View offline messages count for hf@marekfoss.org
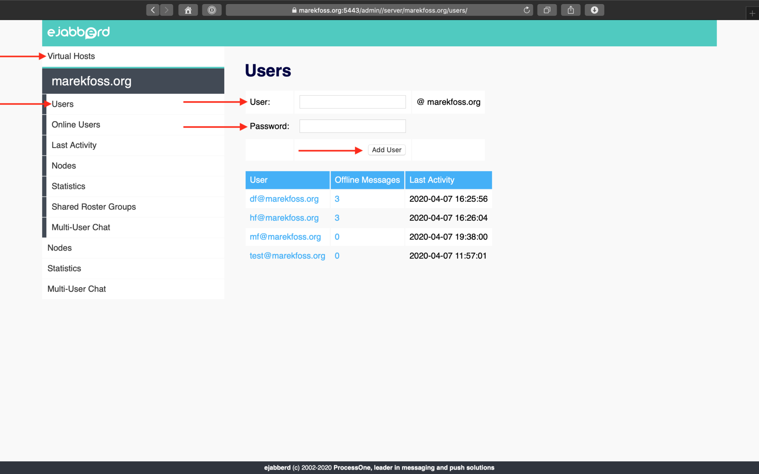 click(337, 218)
